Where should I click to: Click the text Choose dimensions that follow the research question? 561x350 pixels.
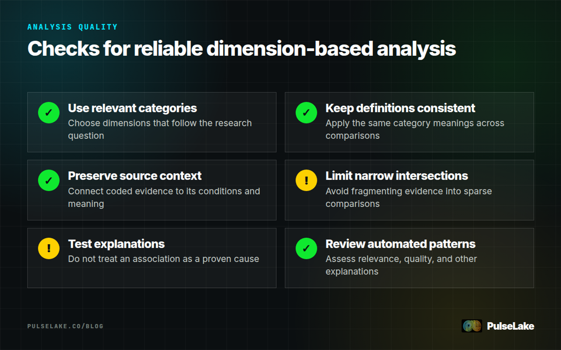coord(160,129)
